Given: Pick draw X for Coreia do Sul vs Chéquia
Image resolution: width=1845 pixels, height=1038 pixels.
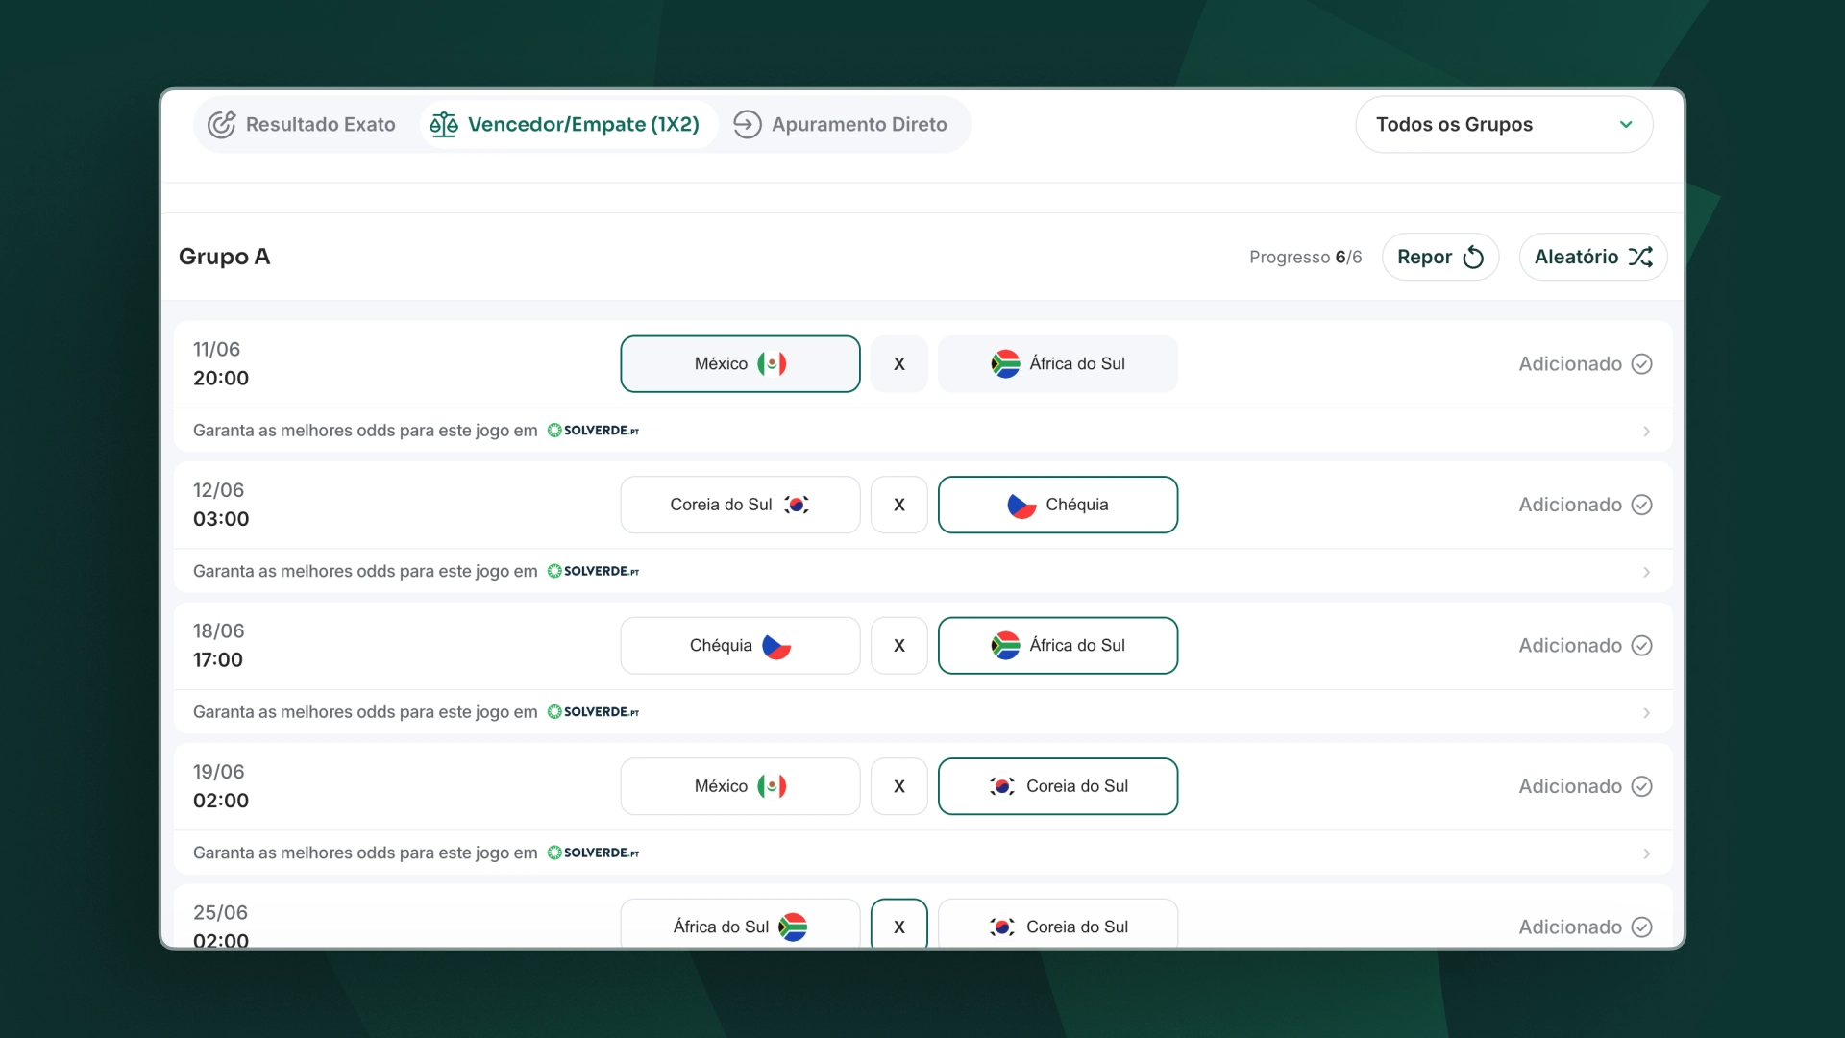Looking at the screenshot, I should 899,505.
